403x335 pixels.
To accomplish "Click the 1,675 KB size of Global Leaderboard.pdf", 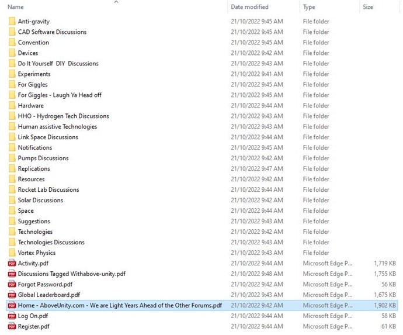I will [385, 295].
